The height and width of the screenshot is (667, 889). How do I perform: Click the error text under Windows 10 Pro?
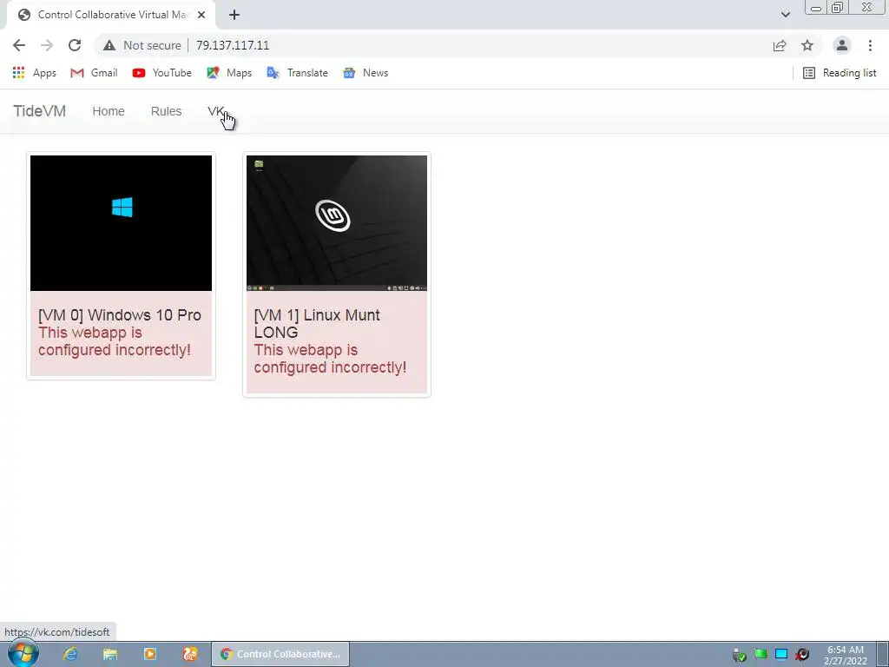tap(115, 341)
